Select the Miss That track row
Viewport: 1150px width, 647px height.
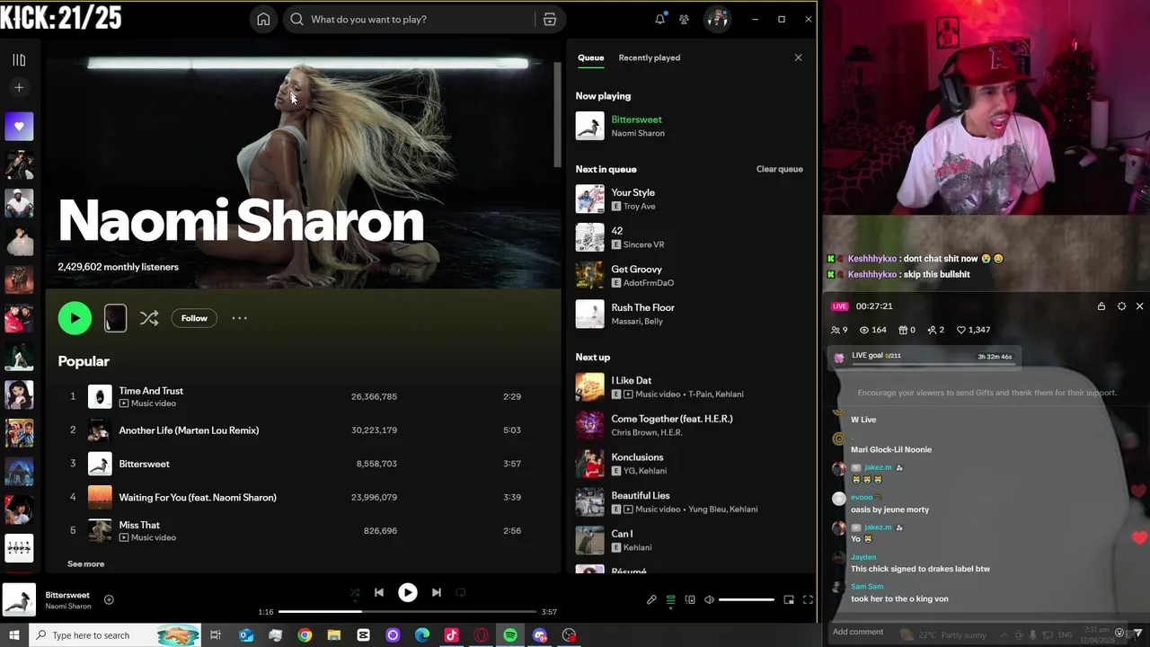coord(304,530)
